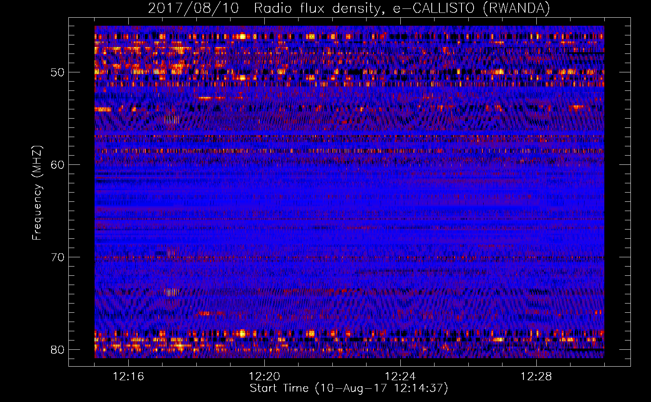Screen dimensions: 651x402
Task: Click the 12:28 time tick label
Action: pos(536,377)
